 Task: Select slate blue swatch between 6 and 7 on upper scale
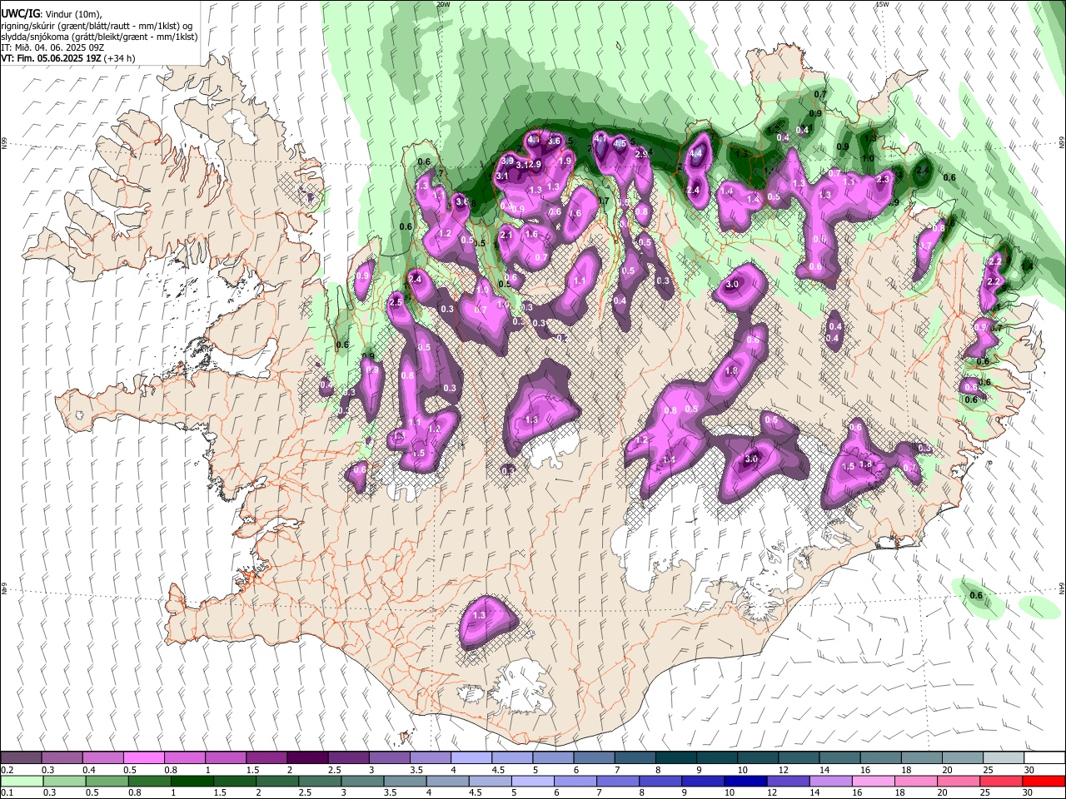pyautogui.click(x=593, y=758)
